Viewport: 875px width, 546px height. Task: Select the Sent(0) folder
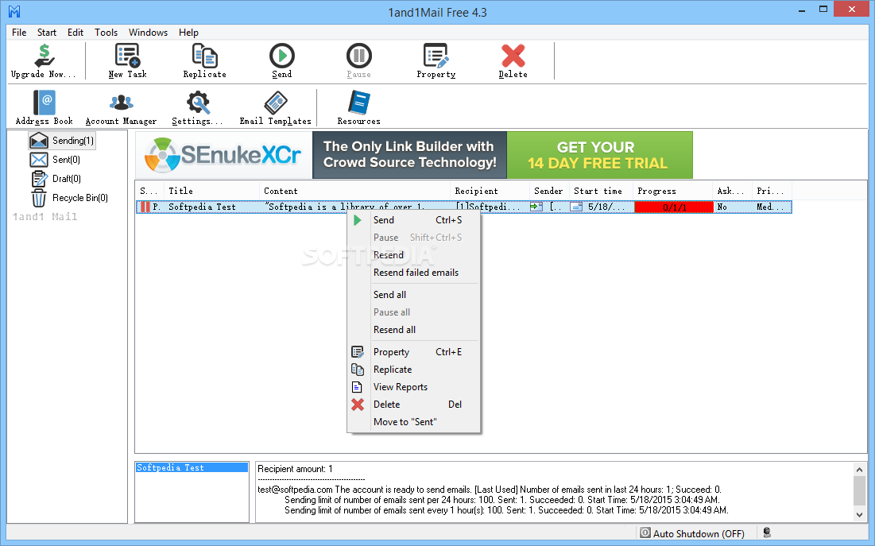pos(56,160)
